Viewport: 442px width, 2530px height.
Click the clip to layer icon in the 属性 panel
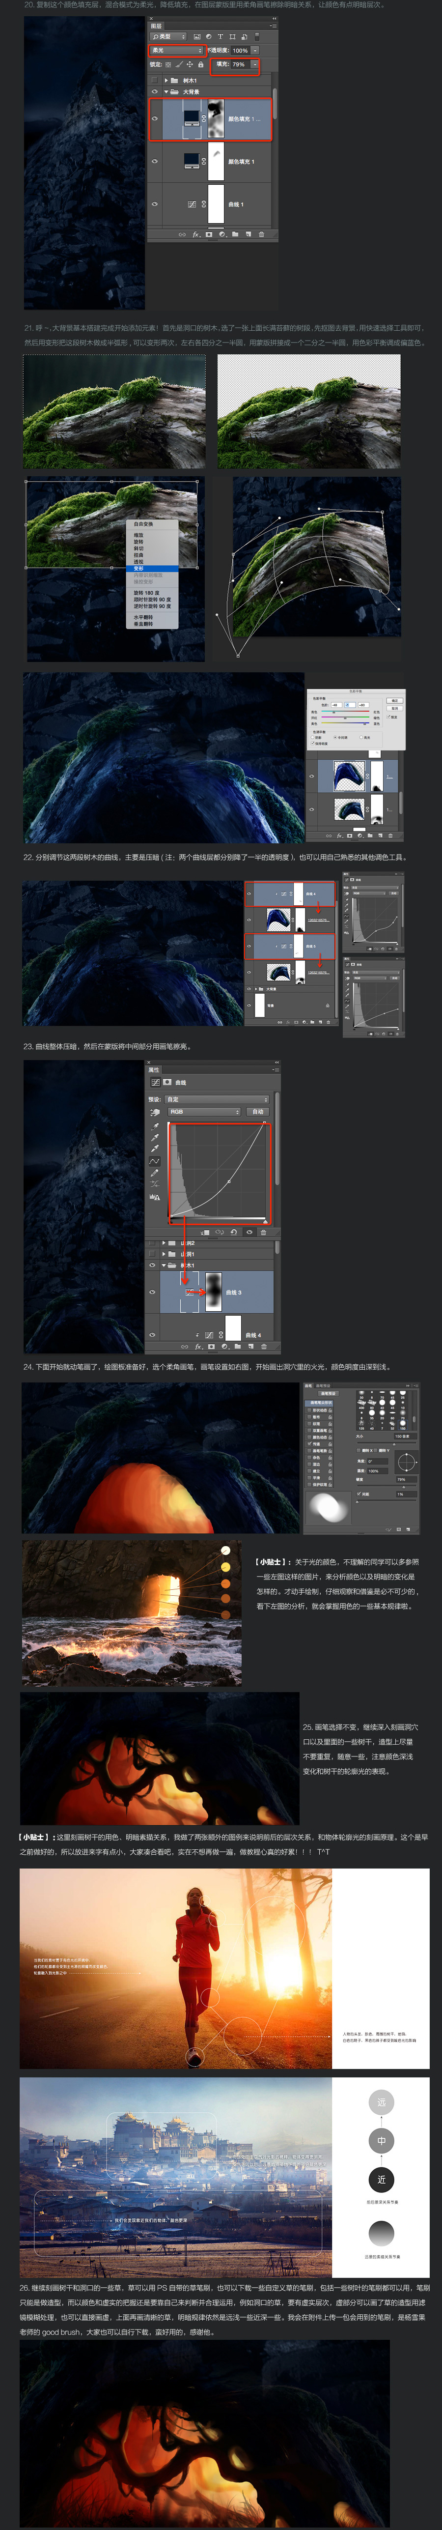tap(204, 1233)
